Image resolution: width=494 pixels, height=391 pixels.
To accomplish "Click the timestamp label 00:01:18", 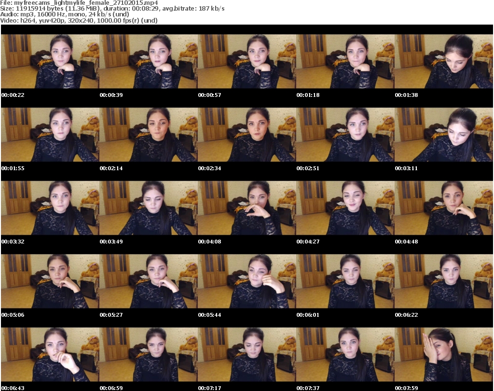I will tap(308, 95).
